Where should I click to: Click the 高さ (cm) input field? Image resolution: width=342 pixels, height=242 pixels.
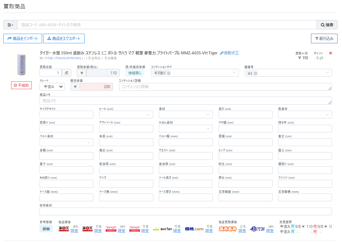(x=246, y=115)
